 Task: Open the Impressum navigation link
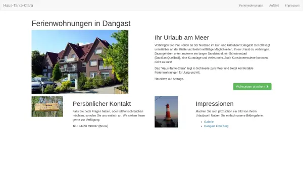coord(292,6)
